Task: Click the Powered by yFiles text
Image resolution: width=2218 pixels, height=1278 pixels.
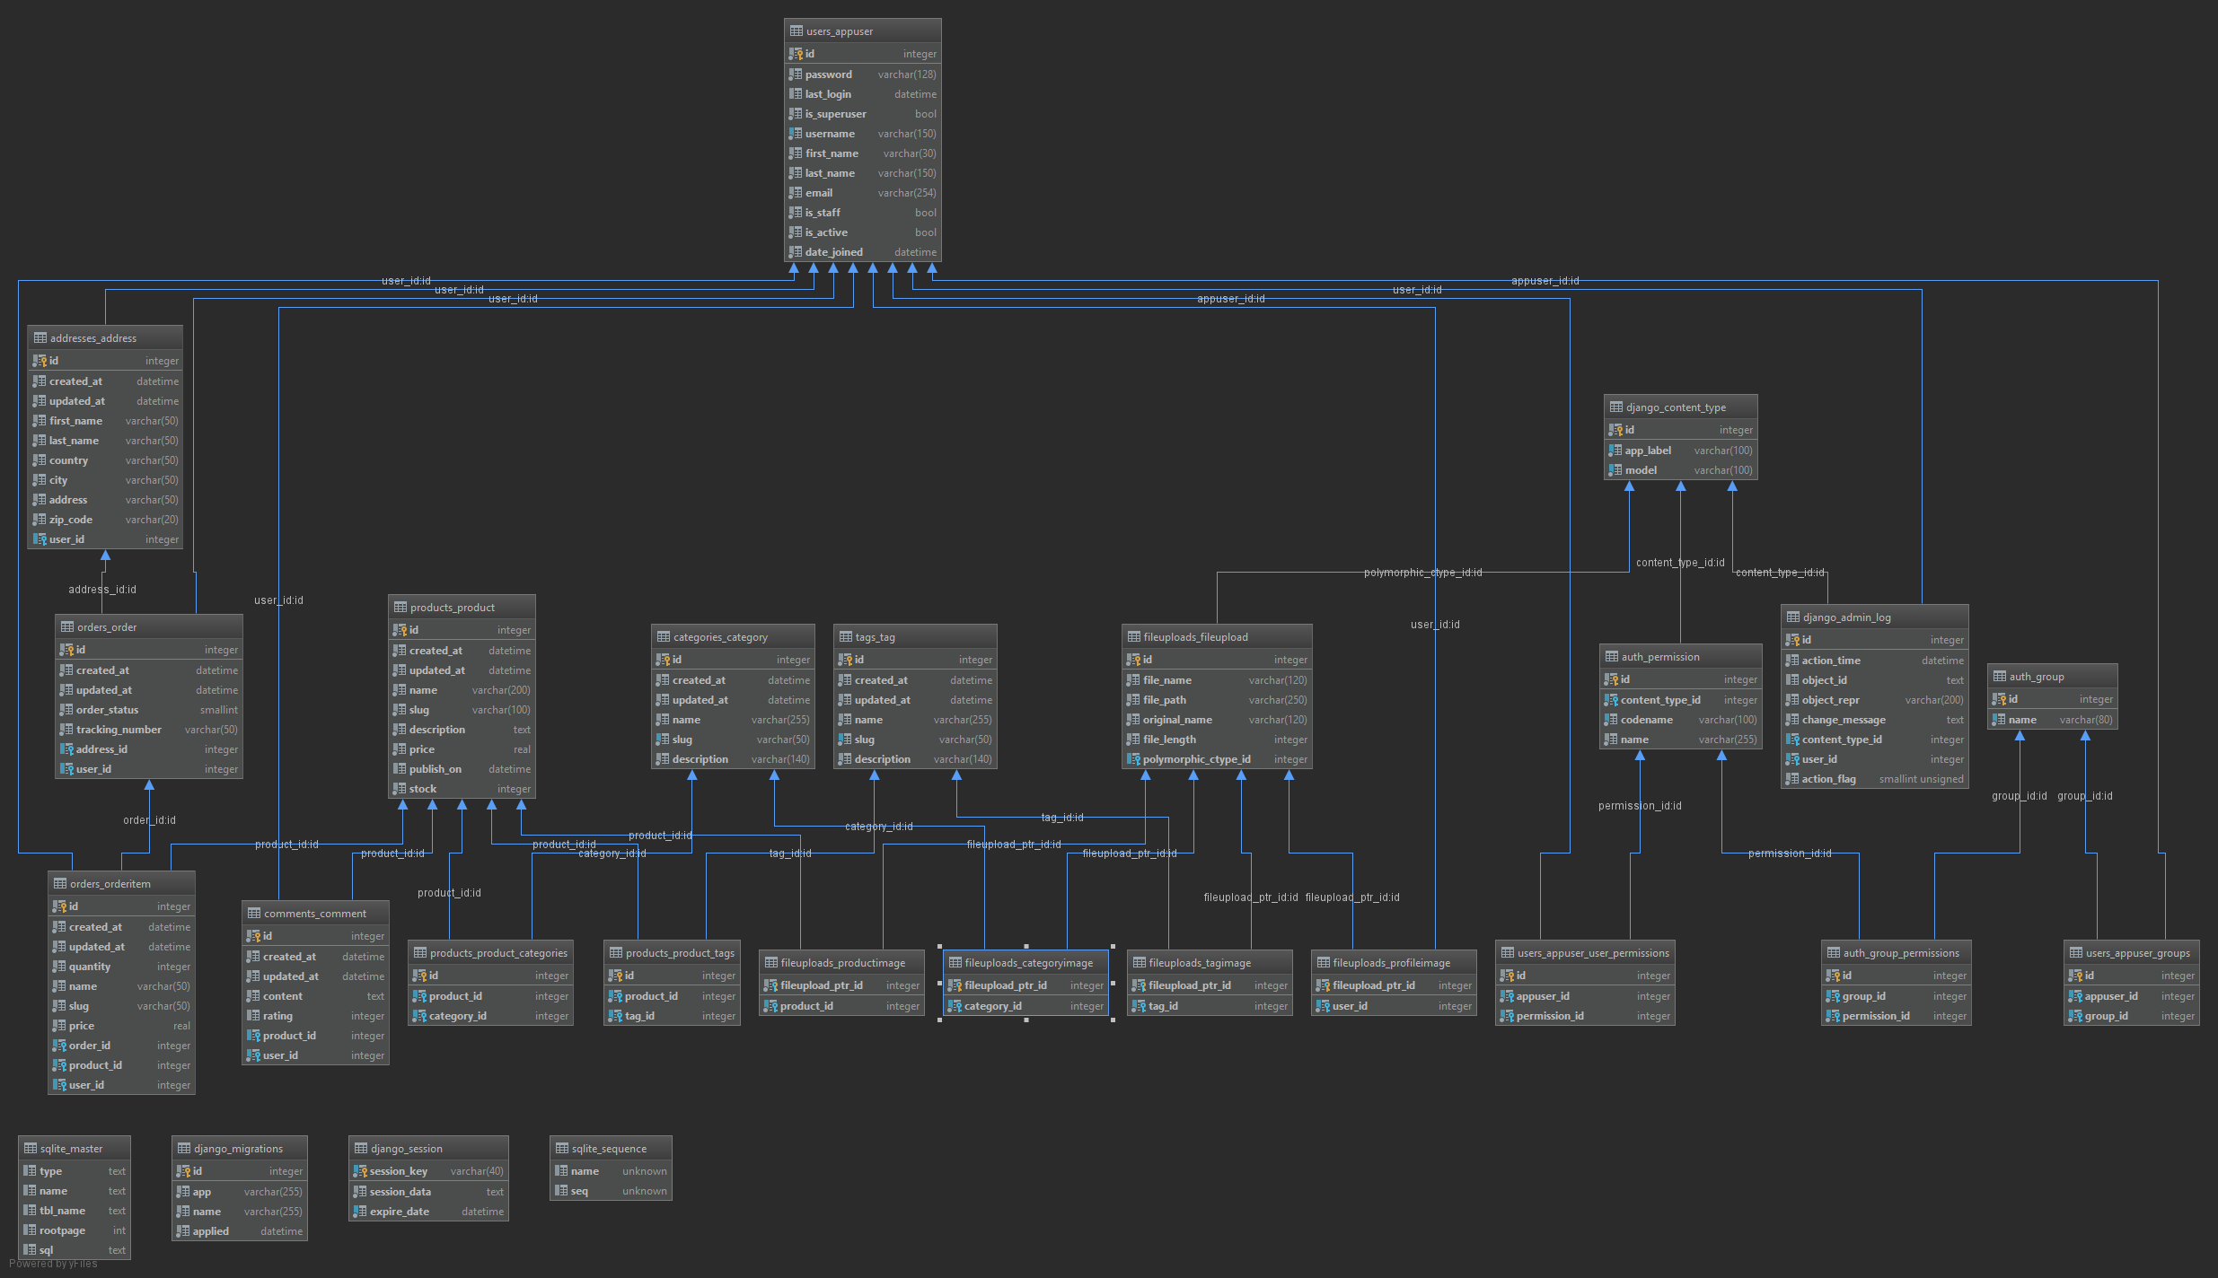Action: point(53,1264)
